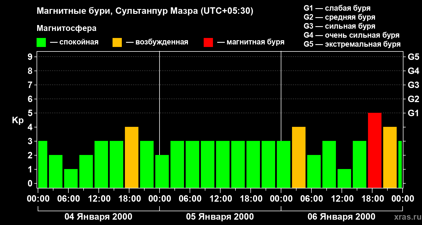Image resolution: width=422 pixels, height=225 pixels.
Task: Click the "Kp" vertical axis label
Action: pos(18,120)
